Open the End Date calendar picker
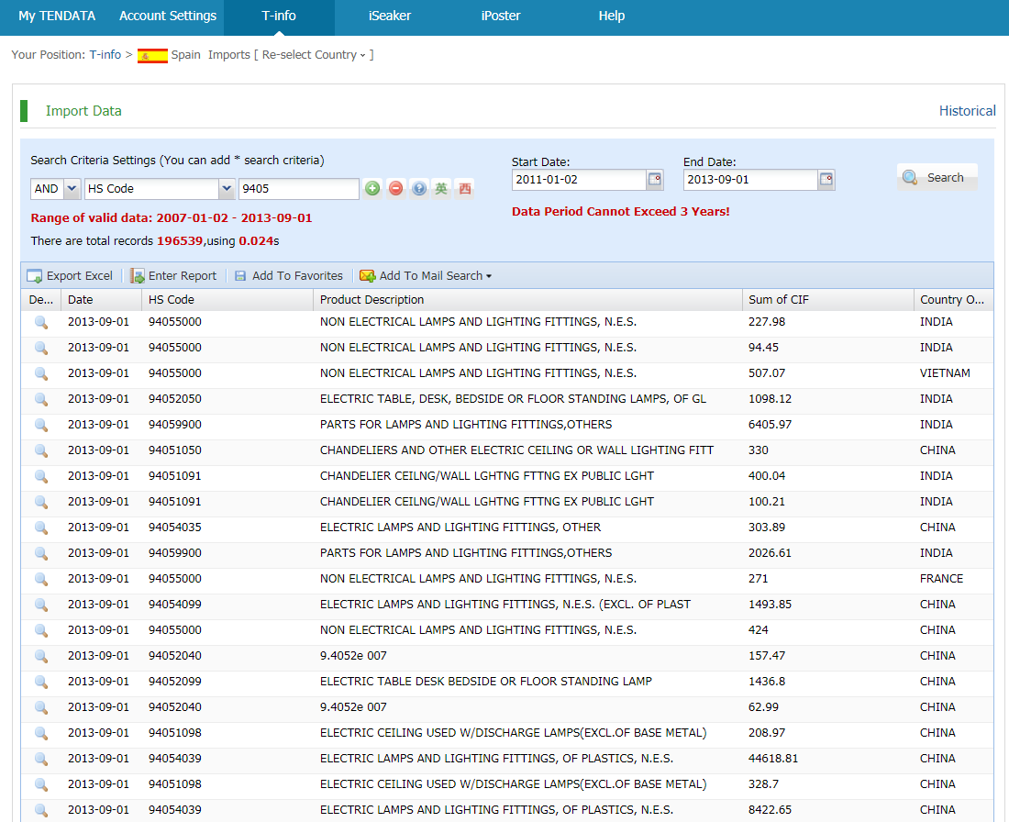Screen dimensions: 1009x822 pos(826,180)
